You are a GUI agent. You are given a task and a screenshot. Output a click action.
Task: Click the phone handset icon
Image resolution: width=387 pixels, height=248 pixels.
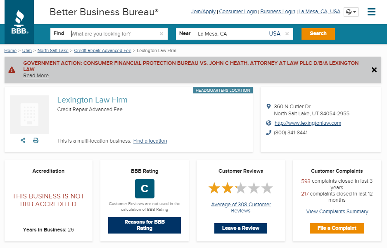click(268, 133)
